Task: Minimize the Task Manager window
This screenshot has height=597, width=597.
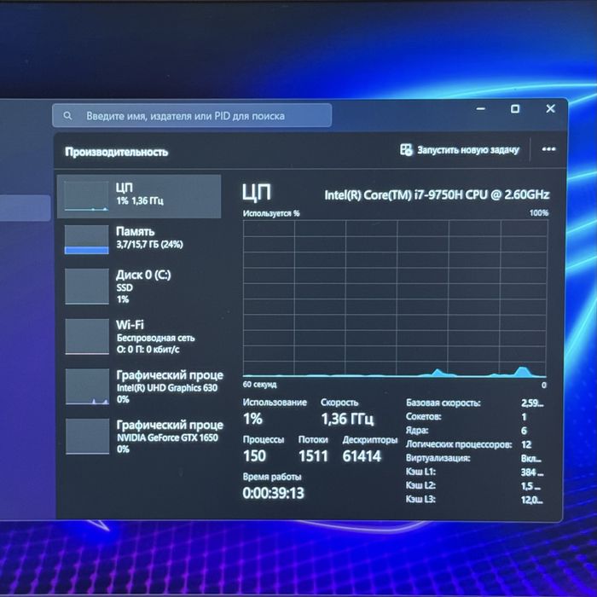Action: coord(481,109)
